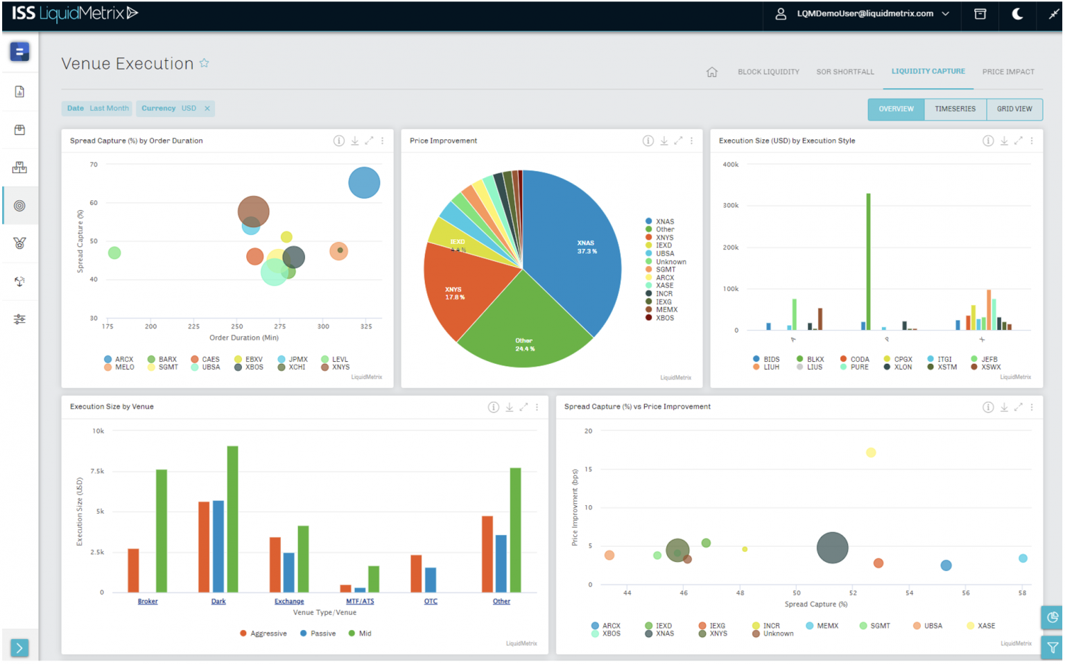
Task: Toggle XNAS series in pie legend
Action: pyautogui.click(x=664, y=222)
